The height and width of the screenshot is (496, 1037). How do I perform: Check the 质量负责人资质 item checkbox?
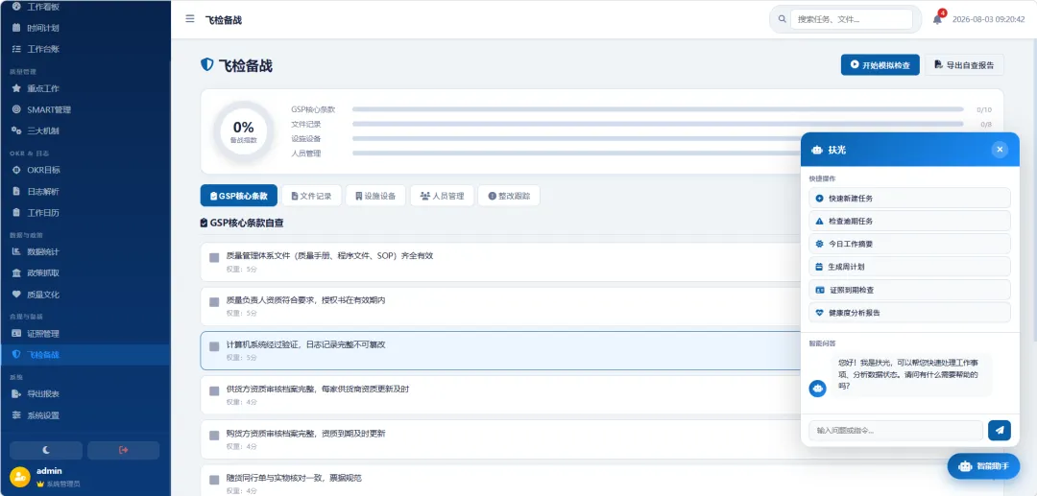pyautogui.click(x=214, y=302)
